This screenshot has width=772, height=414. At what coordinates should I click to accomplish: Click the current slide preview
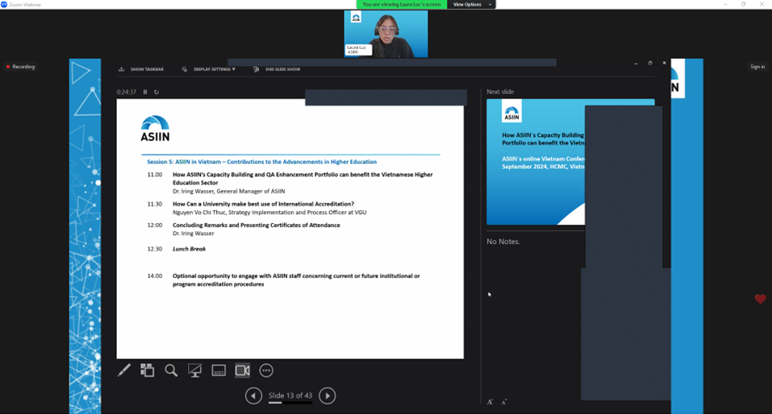(290, 229)
